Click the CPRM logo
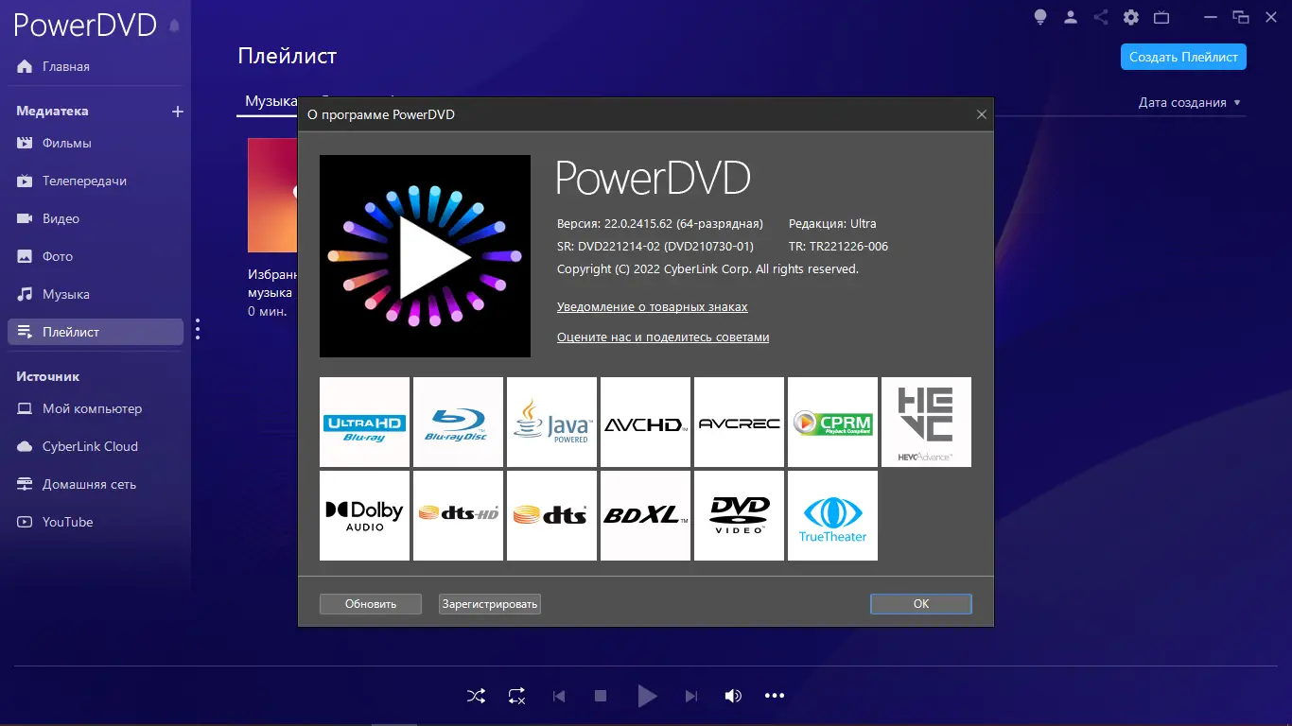 point(832,422)
